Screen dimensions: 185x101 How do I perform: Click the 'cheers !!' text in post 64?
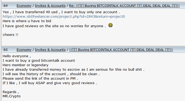tap(10, 35)
